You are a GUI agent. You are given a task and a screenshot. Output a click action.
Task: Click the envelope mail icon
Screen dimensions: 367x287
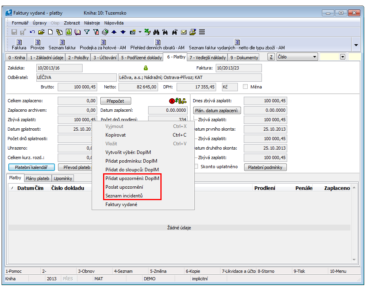pyautogui.click(x=184, y=32)
